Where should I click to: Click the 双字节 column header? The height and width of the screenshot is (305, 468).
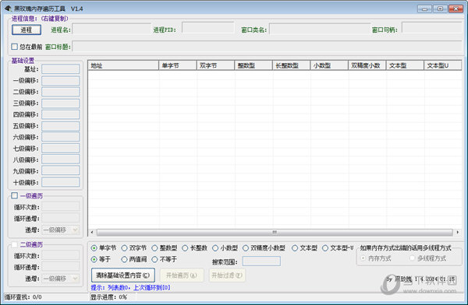[215, 65]
